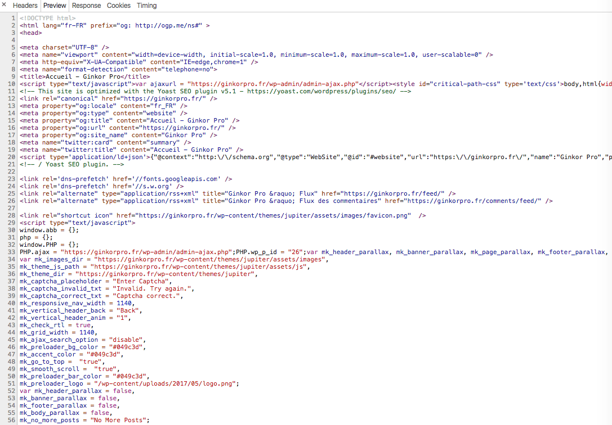
Task: Click the ld+json script on line 20
Action: click(x=316, y=157)
